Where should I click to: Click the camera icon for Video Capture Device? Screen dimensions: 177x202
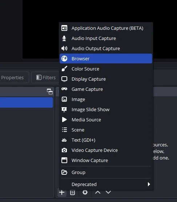[64, 150]
